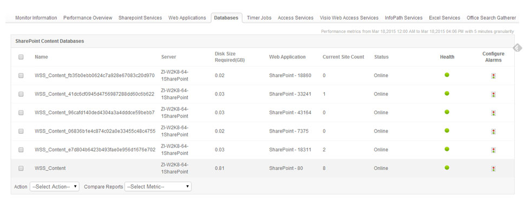Check the box for WSS_Content_06836b1e4c874c02a0e33455c48c4755
The height and width of the screenshot is (201, 524).
pos(21,131)
